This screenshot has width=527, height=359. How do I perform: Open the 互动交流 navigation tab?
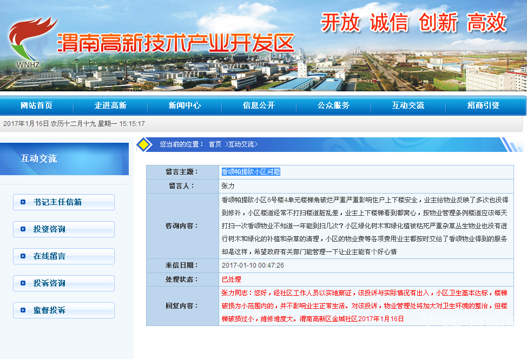pos(409,105)
